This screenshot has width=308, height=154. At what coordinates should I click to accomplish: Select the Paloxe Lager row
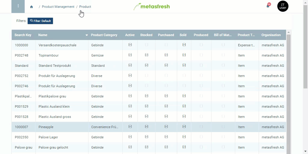coord(149,137)
